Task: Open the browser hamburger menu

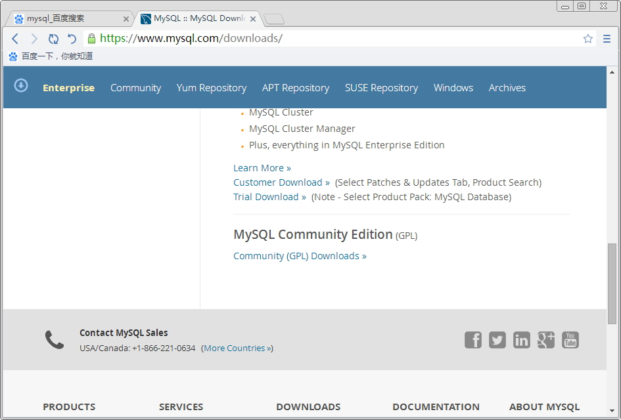Action: pyautogui.click(x=607, y=39)
